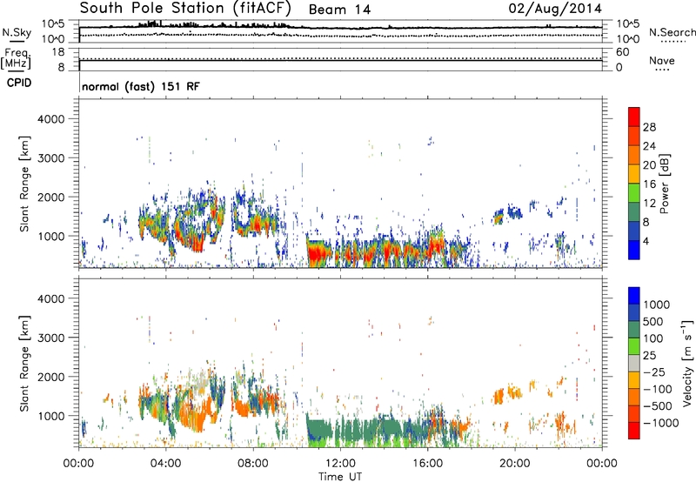696x482 pixels.
Task: Click the 'Velocity [m s-1]' colorbar label
Action: tap(687, 363)
